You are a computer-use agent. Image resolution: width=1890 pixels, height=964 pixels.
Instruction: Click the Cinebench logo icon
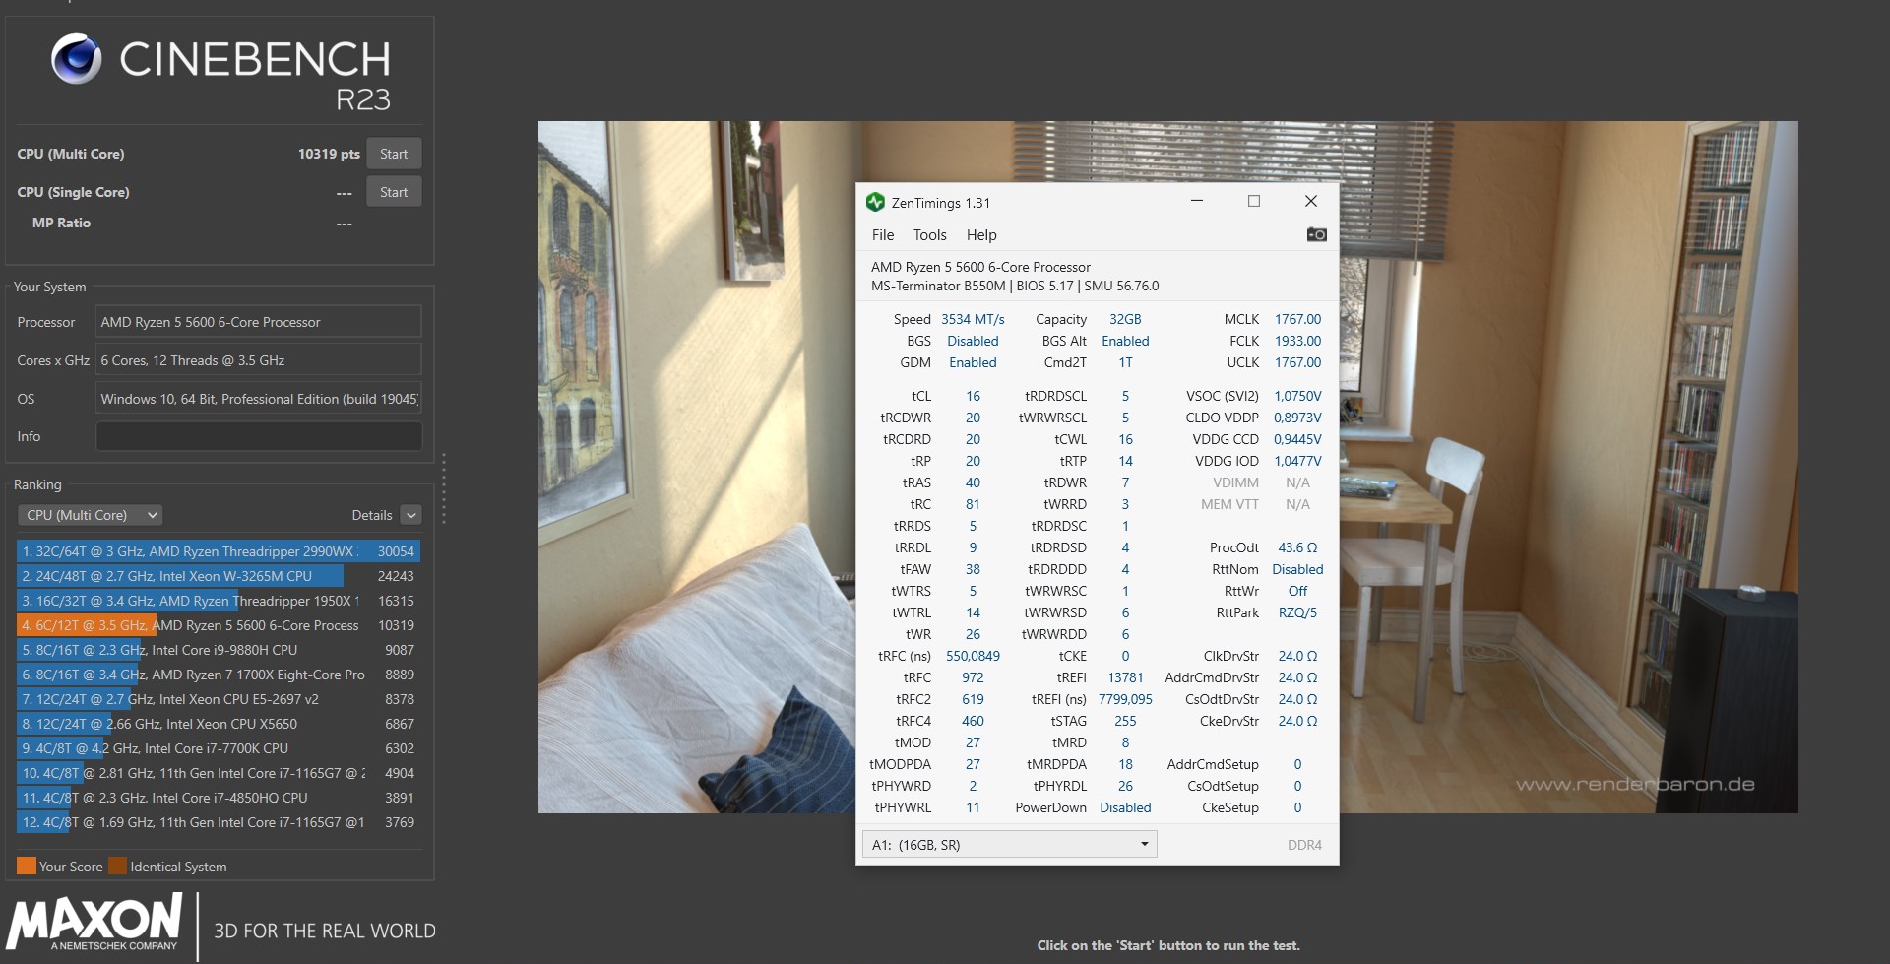76,58
